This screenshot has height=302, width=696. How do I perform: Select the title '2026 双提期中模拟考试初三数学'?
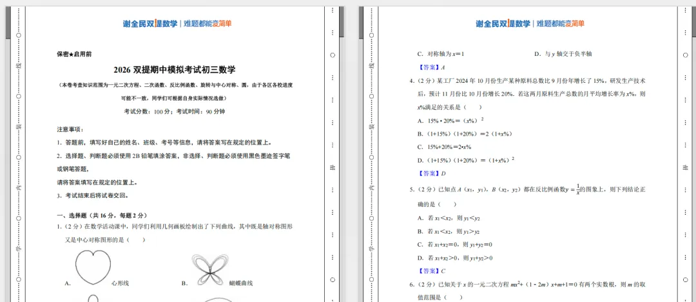[175, 69]
